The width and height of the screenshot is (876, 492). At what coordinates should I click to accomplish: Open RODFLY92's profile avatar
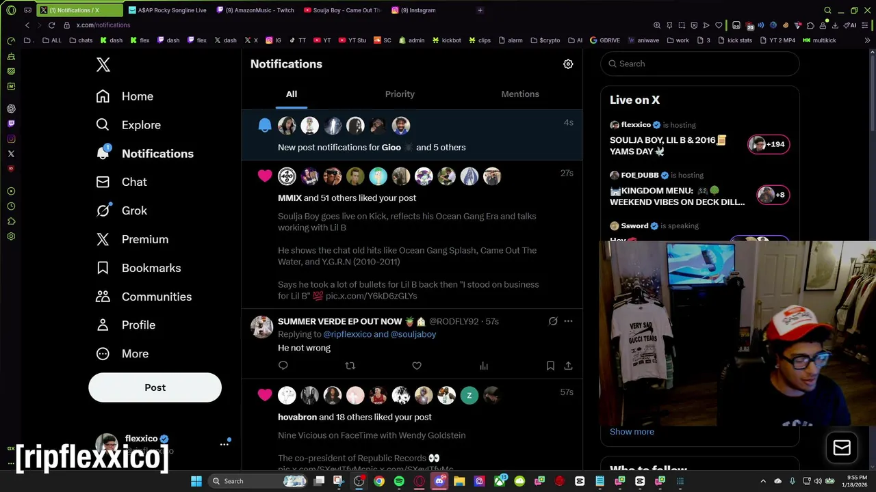(x=261, y=327)
